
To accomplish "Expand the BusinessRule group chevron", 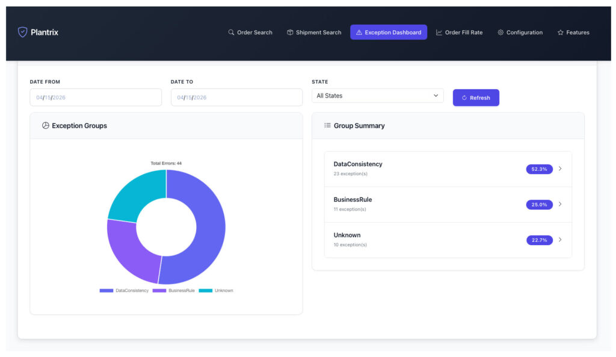I will click(x=560, y=204).
